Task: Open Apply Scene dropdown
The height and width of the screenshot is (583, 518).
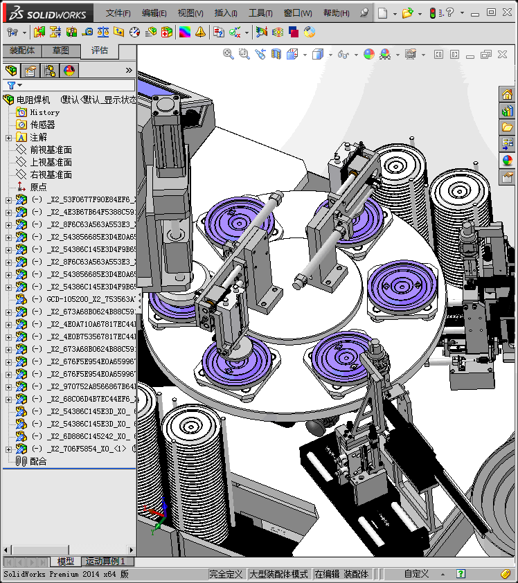Action: 398,55
